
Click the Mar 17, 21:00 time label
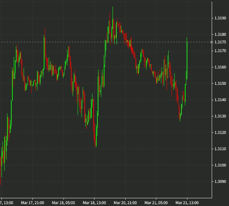click(x=32, y=203)
